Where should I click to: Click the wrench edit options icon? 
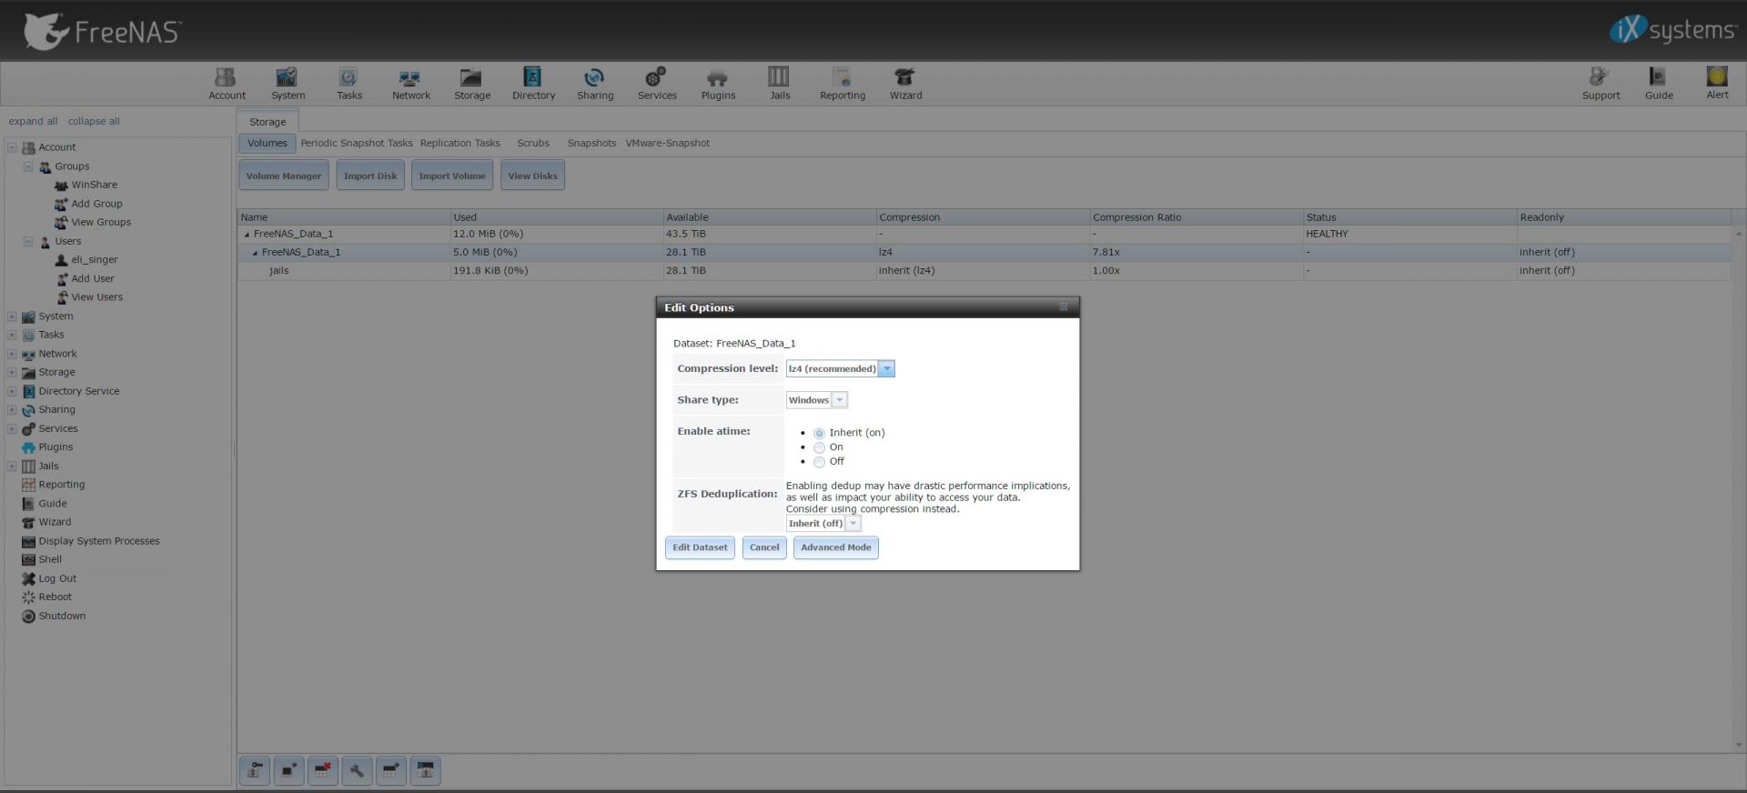(357, 770)
